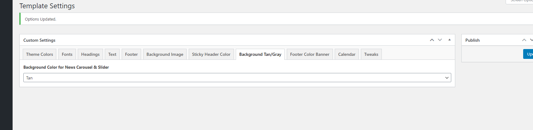Select the Background Tan/Gray tab
533x130 pixels.
coord(260,54)
